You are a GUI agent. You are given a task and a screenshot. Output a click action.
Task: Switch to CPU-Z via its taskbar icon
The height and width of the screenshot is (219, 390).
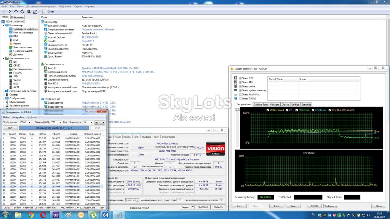click(56, 215)
